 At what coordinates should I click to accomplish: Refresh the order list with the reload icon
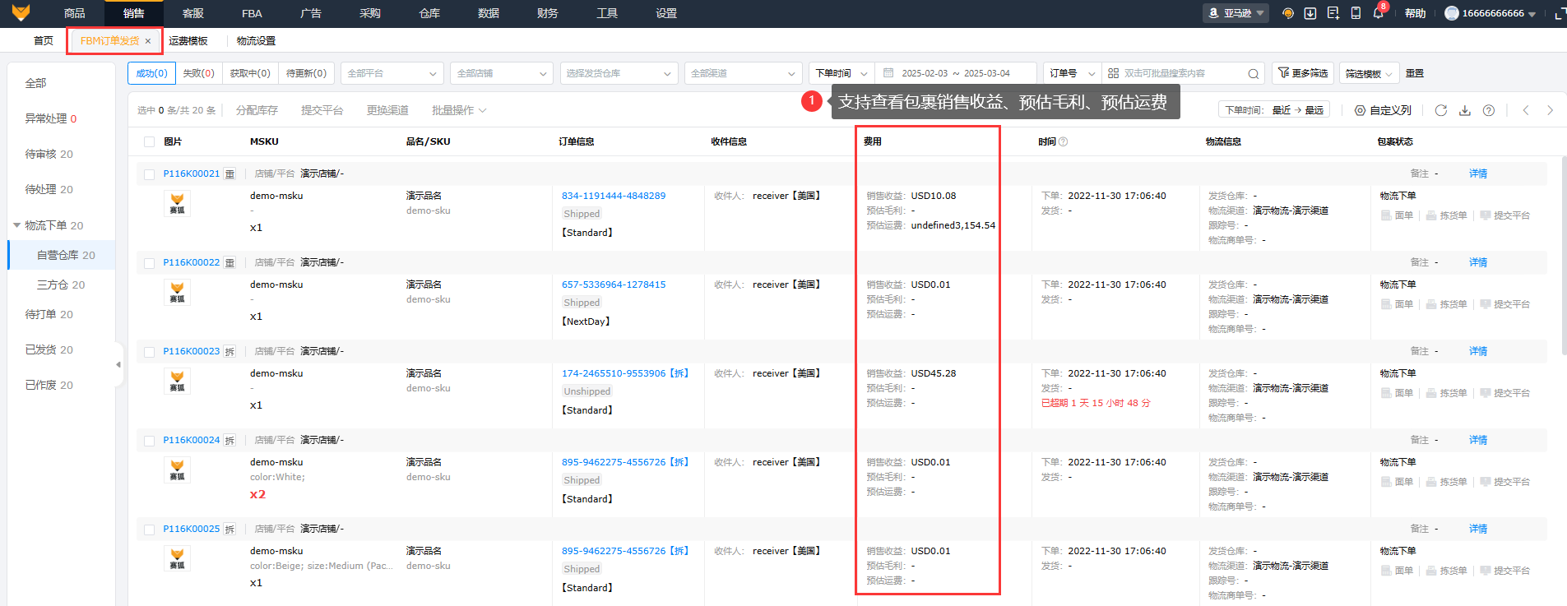click(1441, 110)
